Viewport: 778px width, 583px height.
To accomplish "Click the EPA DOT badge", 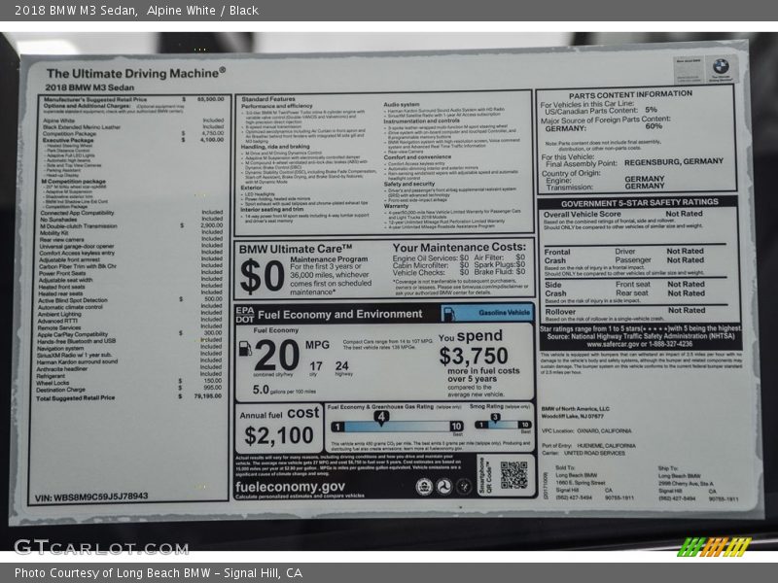I will pos(244,313).
